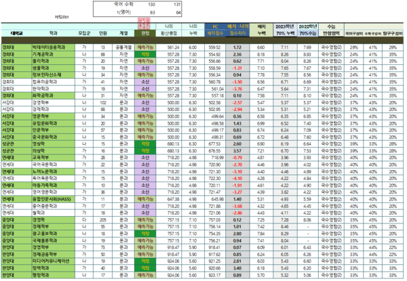Click the 적정 verdict in 기계공학과 row
The image size is (407, 281).
tap(145, 54)
